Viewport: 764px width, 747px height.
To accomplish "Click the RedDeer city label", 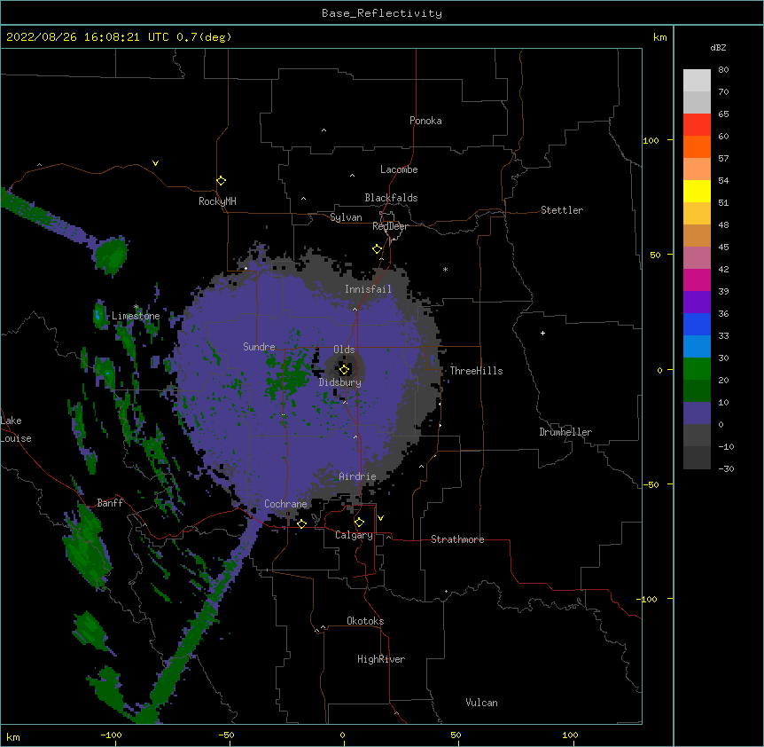I will point(390,226).
